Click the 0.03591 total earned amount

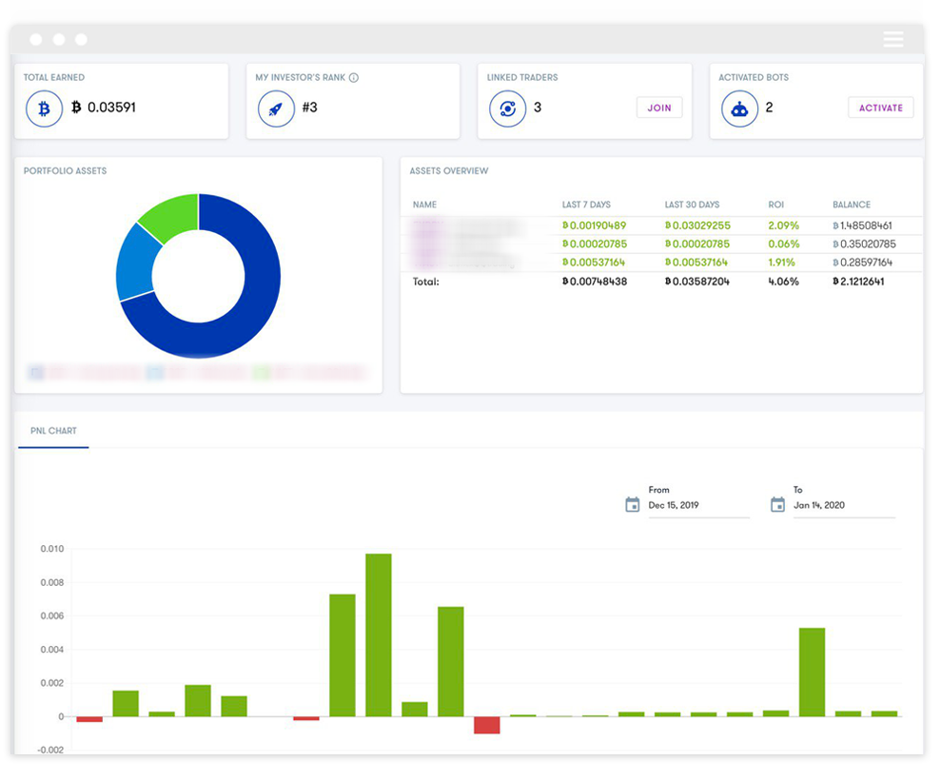104,107
